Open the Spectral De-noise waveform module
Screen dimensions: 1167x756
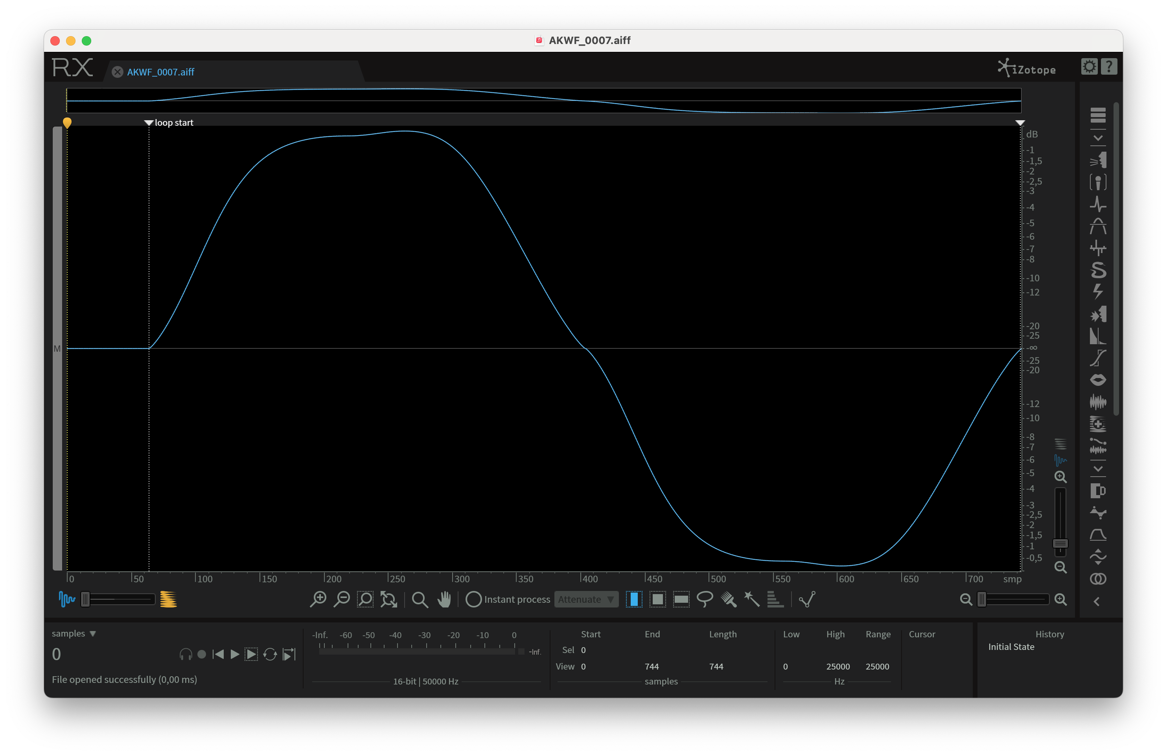coord(1097,402)
